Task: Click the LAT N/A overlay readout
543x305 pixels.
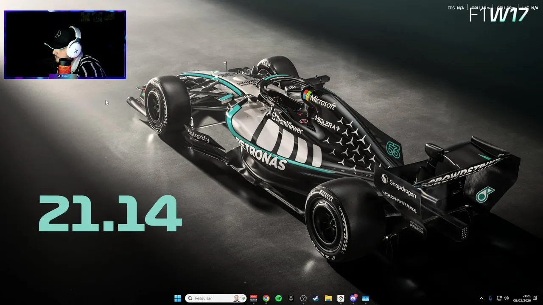Action: [530, 8]
